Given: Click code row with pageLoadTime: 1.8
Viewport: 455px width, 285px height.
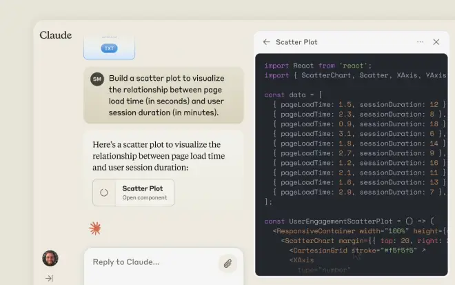Looking at the screenshot, I should [359, 144].
